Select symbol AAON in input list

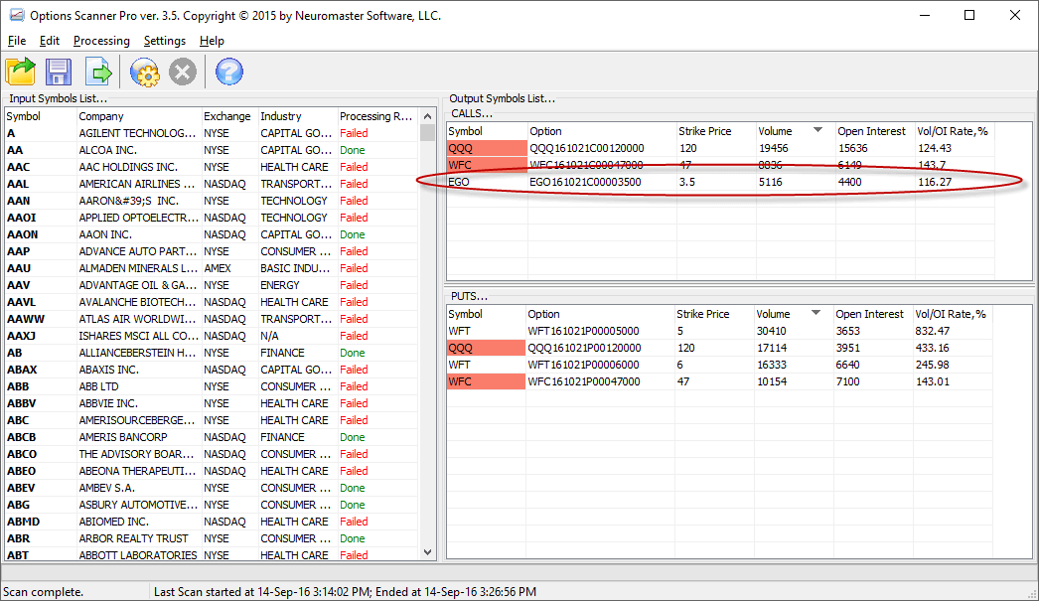[x=23, y=234]
